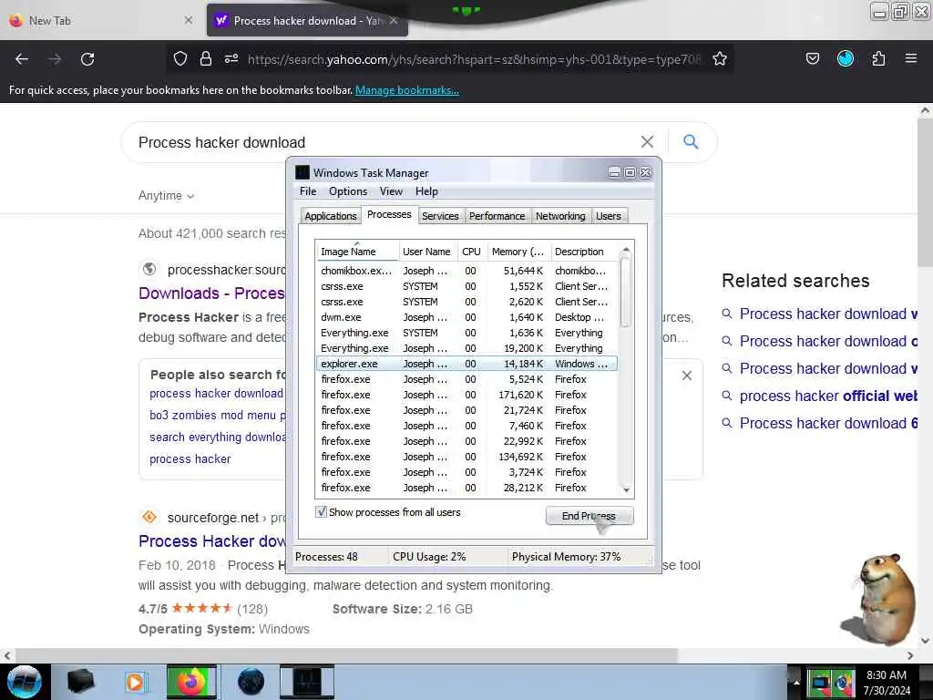Open the Firefox taskbar icon
Viewport: 933px width, 700px height.
click(x=191, y=682)
